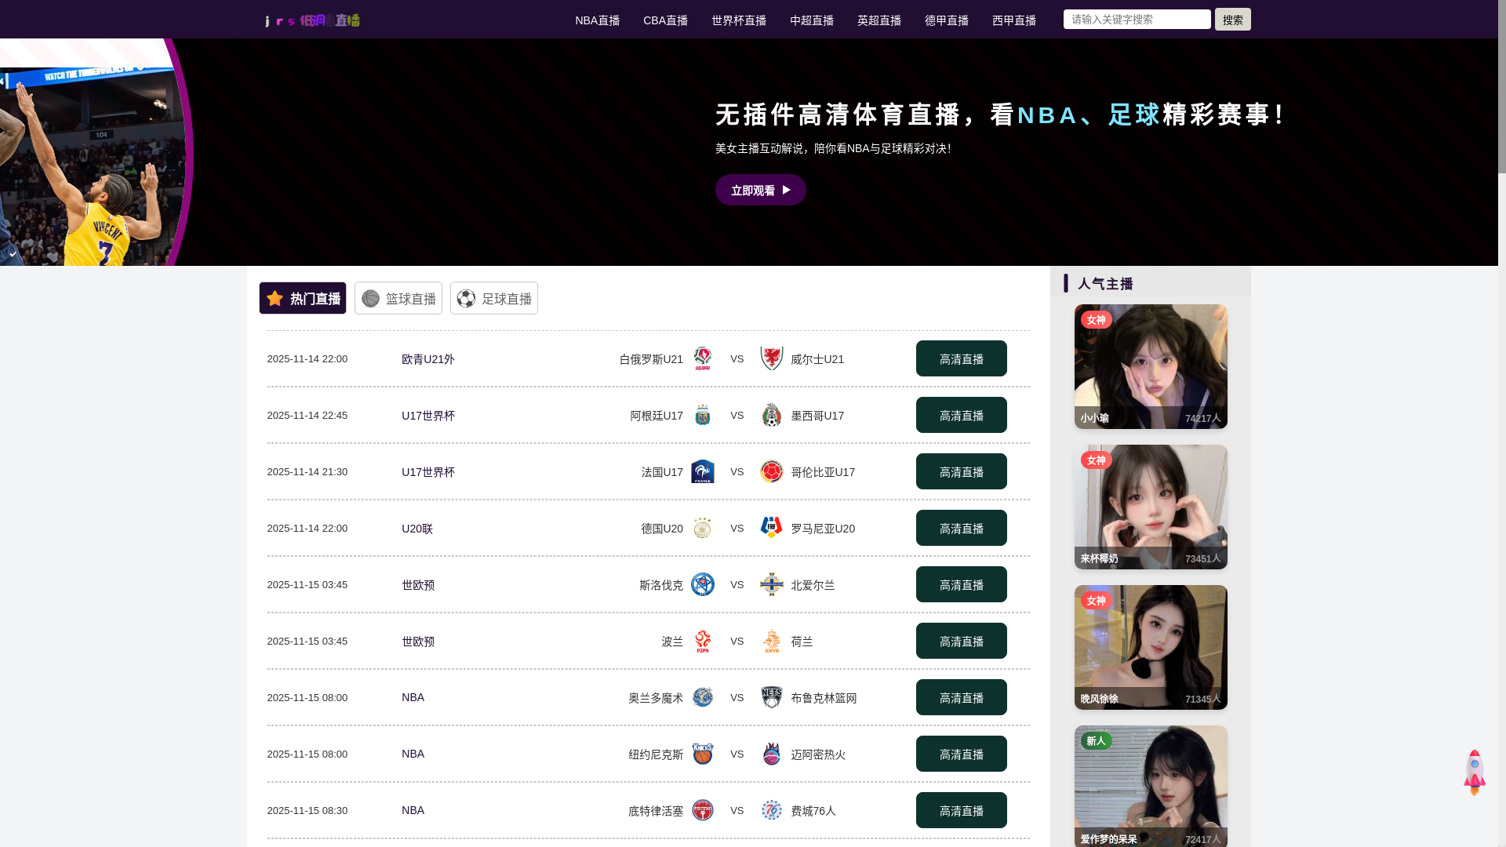Watch 高清直播 for 德国U20 vs 罗马尼亚U20
Viewport: 1506px width, 847px height.
pyautogui.click(x=961, y=528)
